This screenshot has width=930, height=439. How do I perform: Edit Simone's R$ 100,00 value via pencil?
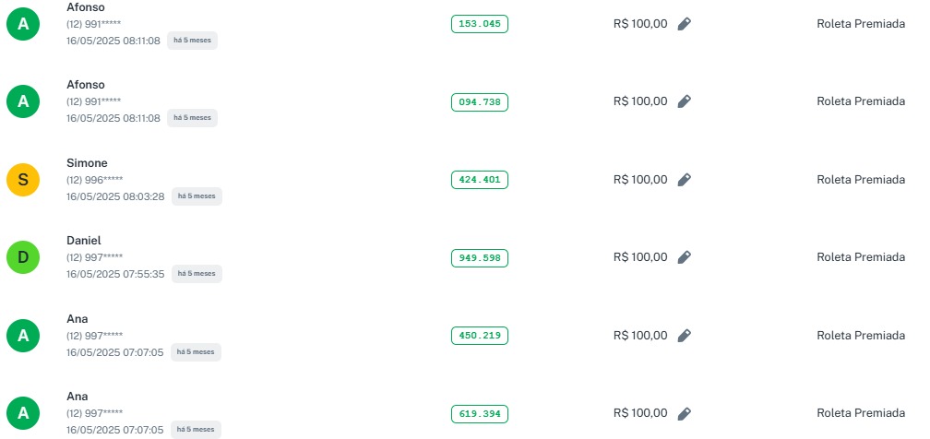coord(684,180)
